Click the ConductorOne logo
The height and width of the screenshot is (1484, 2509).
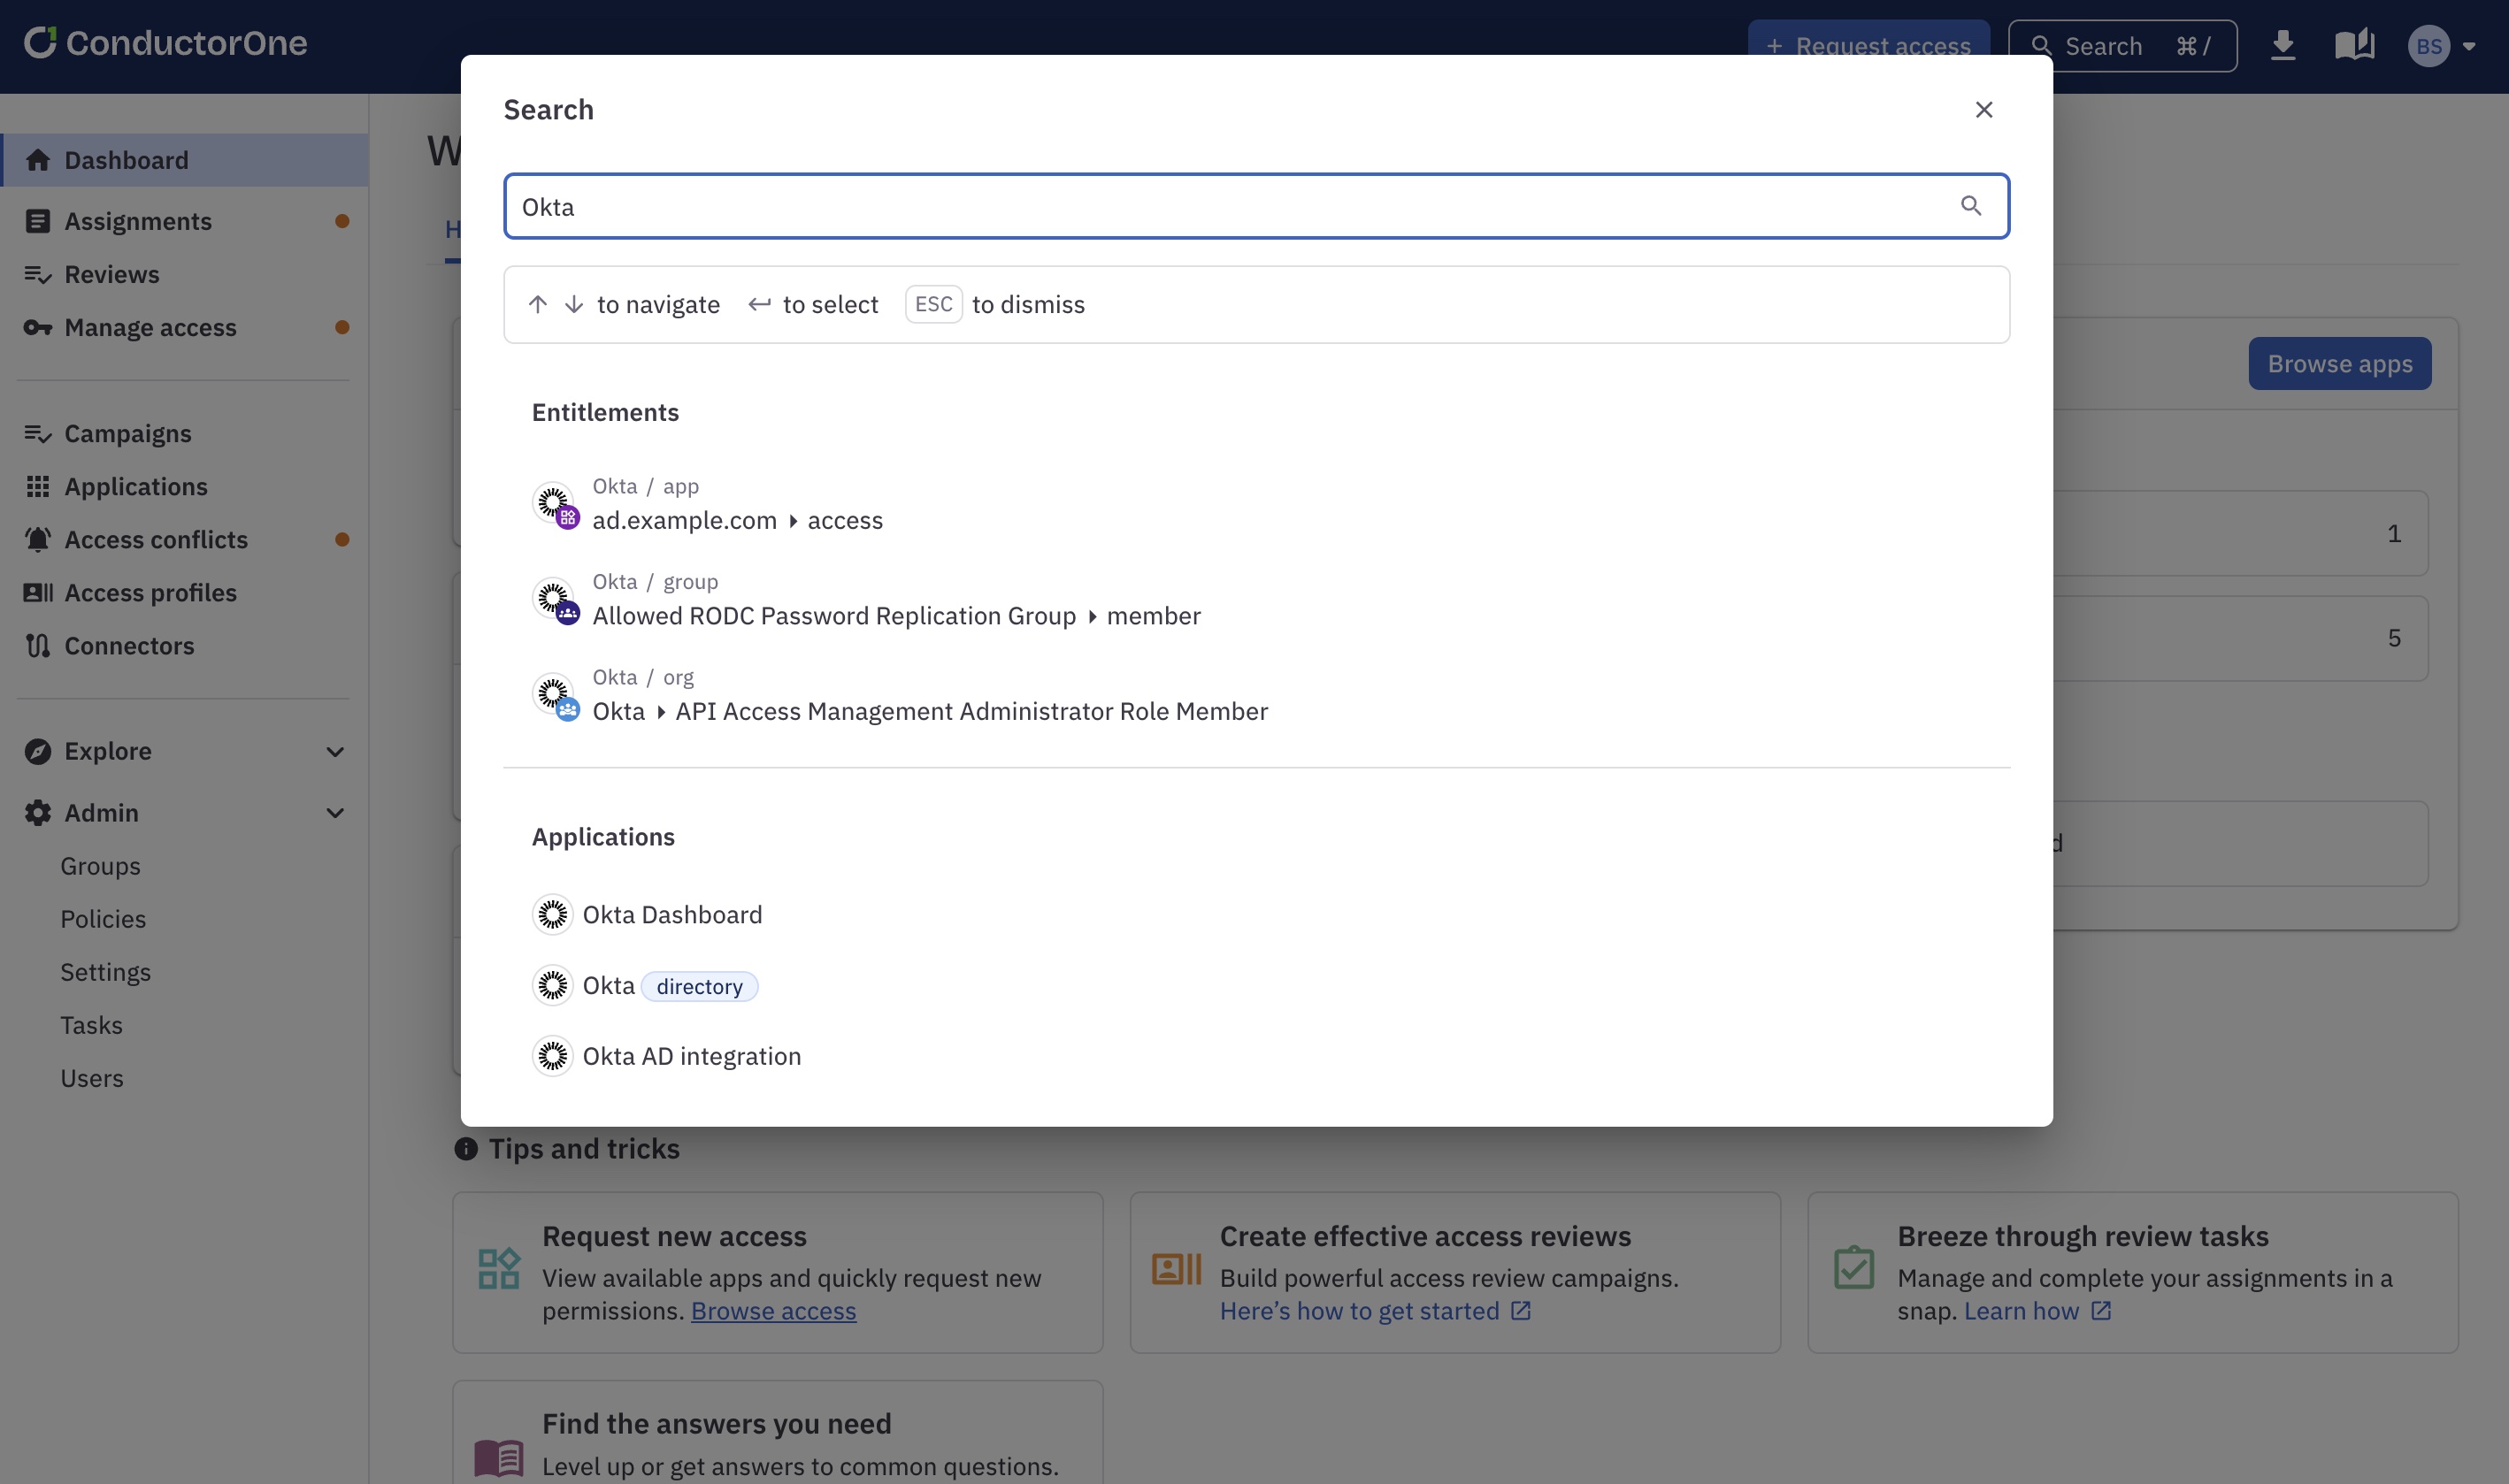click(x=166, y=43)
